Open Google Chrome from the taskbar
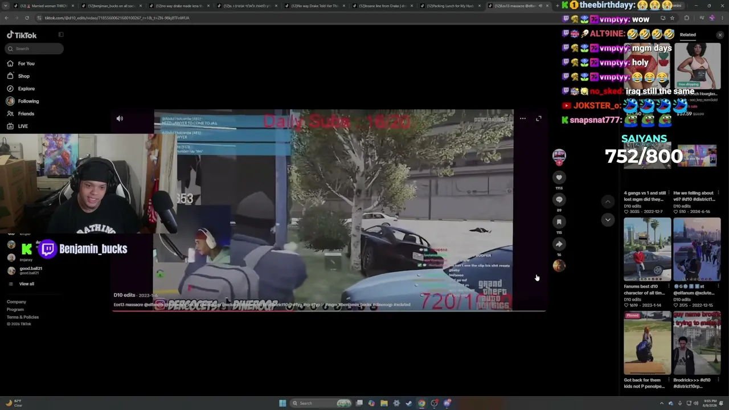 pos(421,403)
